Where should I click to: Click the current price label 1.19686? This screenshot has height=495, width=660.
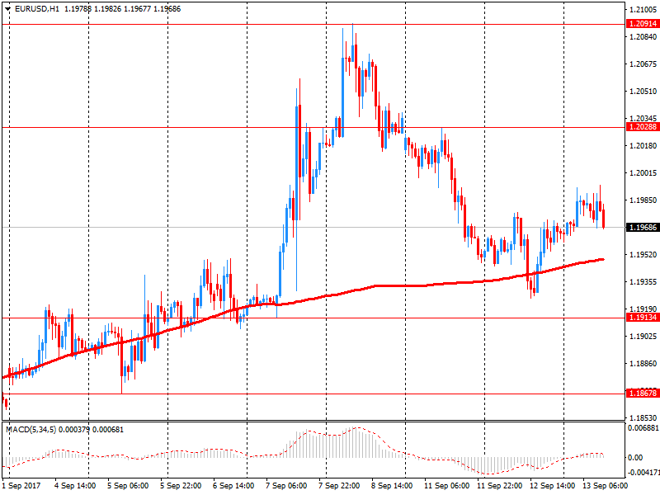pos(643,228)
